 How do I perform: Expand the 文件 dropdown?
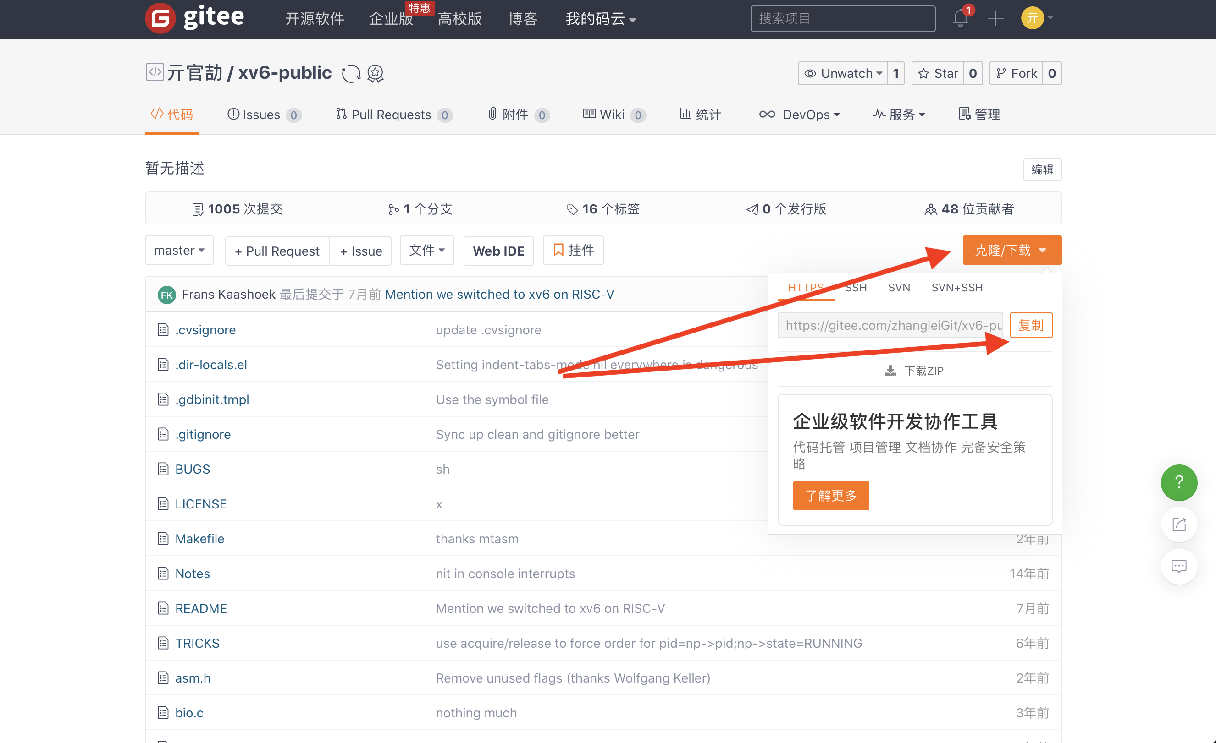tap(427, 251)
